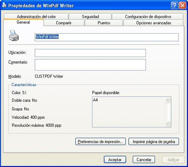
Task: Click the Velocidad: 400 ppm text
Action: (x=28, y=117)
